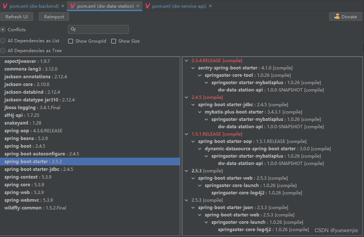
Task: Collapse the spring-boot-starter-jdbc tree node
Action: pos(193,104)
